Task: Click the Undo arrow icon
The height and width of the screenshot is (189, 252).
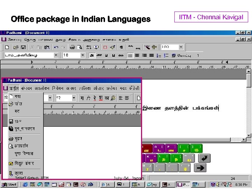Action: click(56, 47)
